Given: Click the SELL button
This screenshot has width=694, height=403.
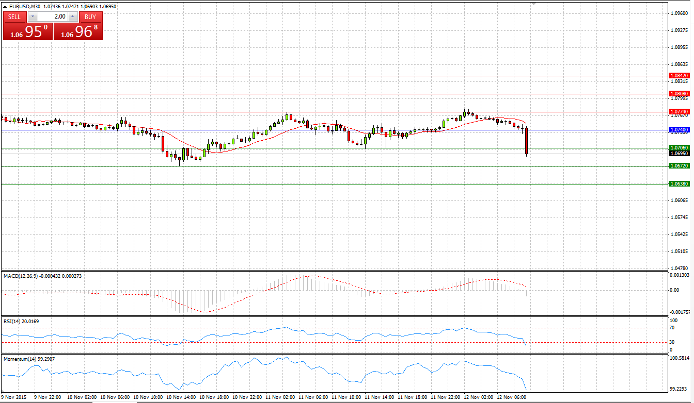Looking at the screenshot, I should click(14, 16).
